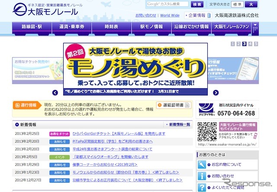Click お知らせ tag beside PiTaPa news
The width and height of the screenshot is (277, 192).
(60, 142)
